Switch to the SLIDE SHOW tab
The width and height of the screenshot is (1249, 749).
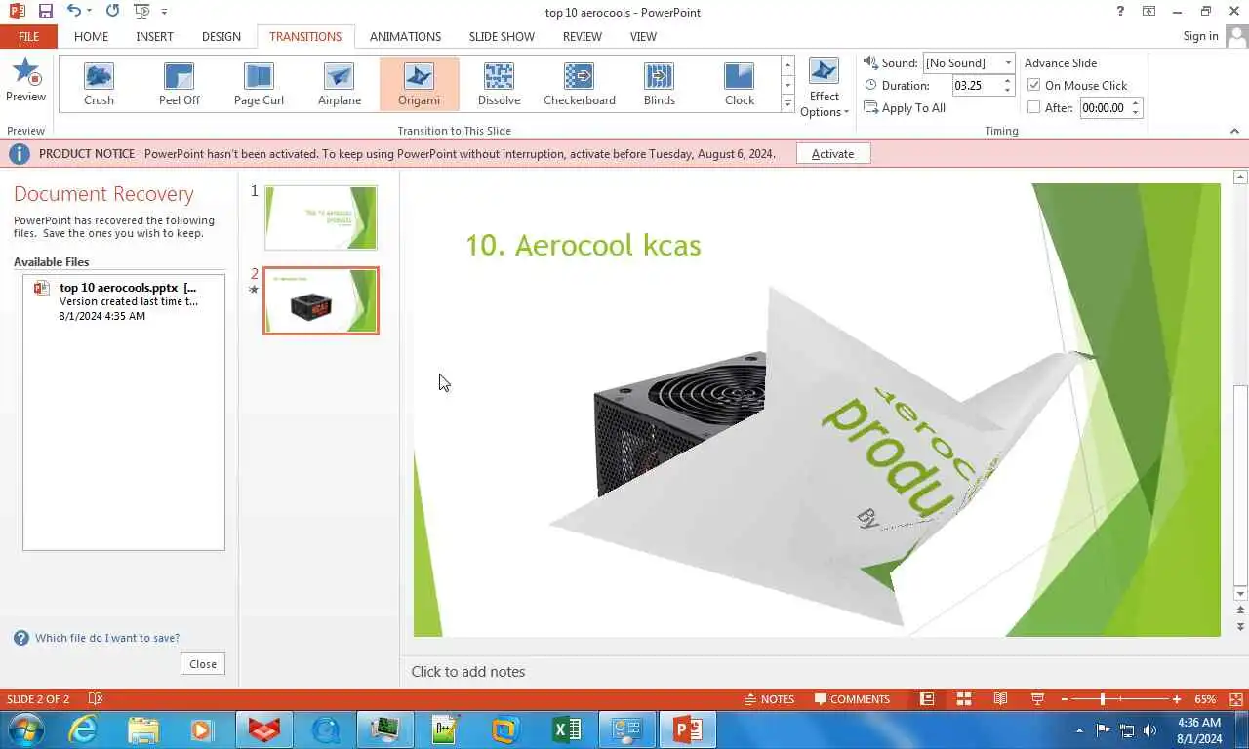[x=502, y=36]
